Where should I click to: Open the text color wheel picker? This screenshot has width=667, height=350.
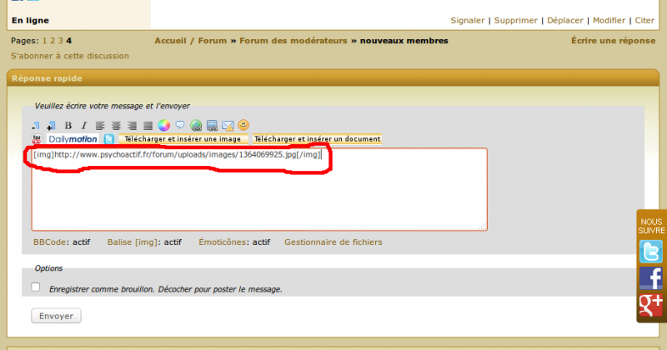[164, 126]
